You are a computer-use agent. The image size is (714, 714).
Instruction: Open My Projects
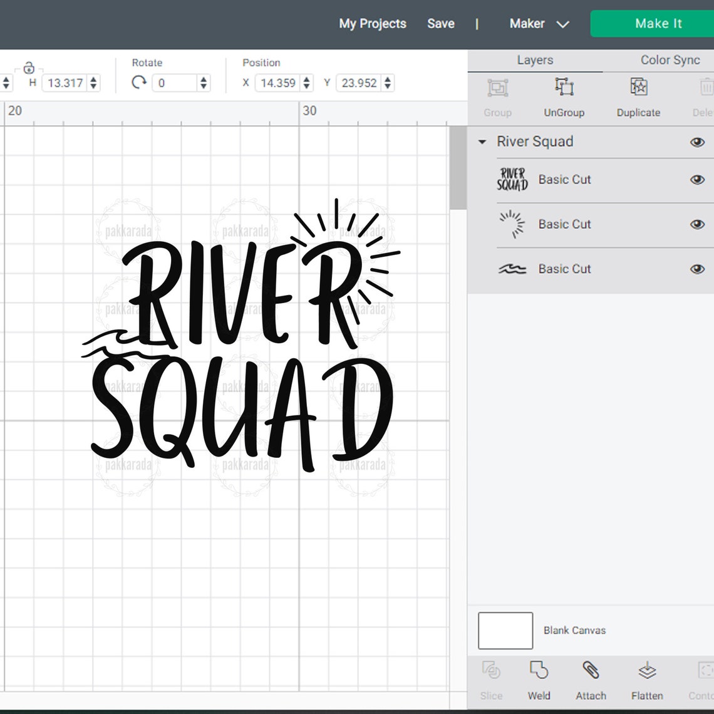372,23
